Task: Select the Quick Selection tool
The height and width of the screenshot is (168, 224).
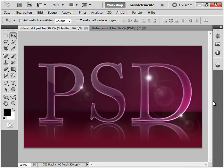Action: [13, 42]
